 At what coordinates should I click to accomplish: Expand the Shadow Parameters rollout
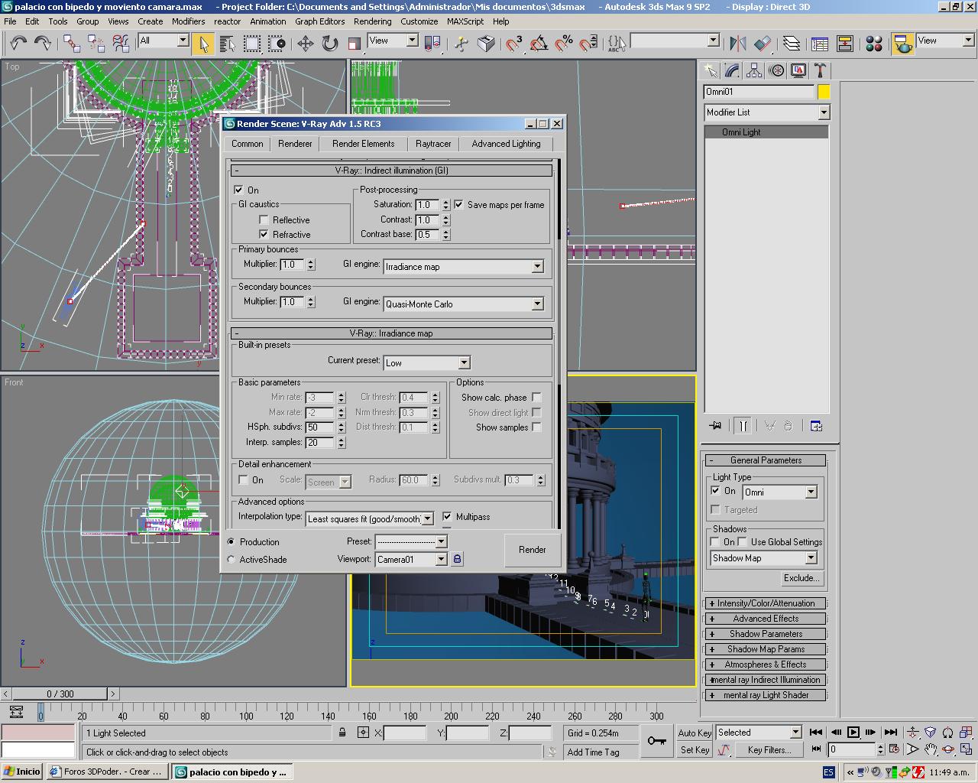[766, 634]
